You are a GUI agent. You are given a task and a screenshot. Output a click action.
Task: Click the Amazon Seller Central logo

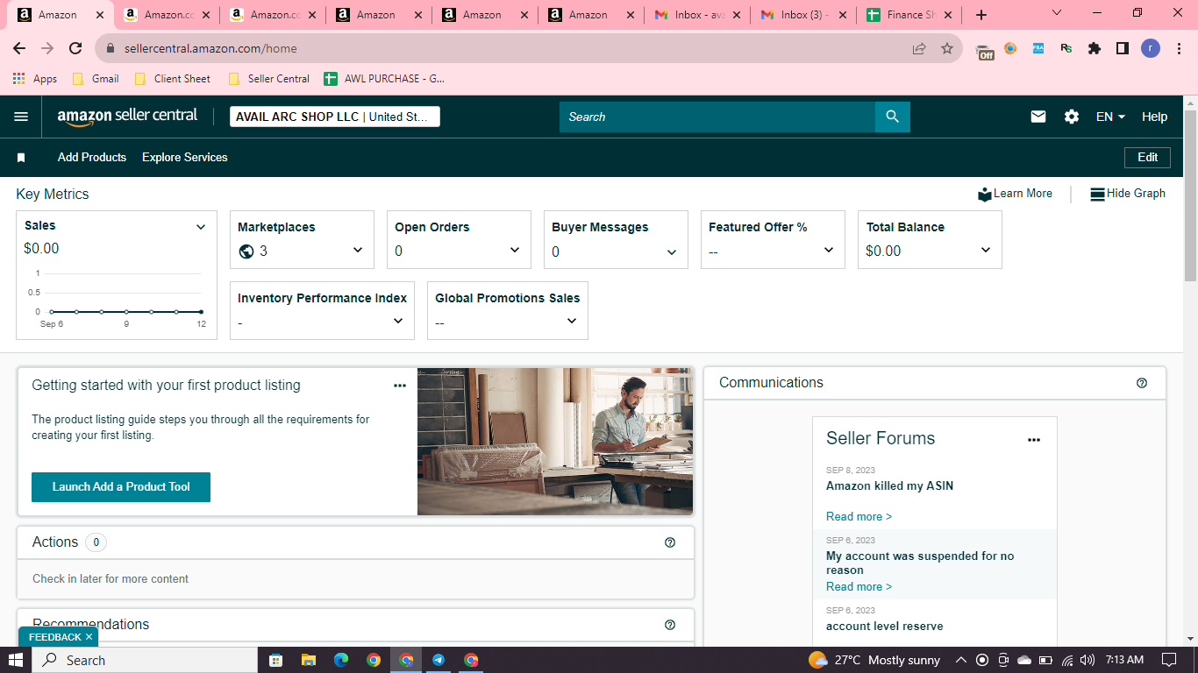tap(128, 117)
